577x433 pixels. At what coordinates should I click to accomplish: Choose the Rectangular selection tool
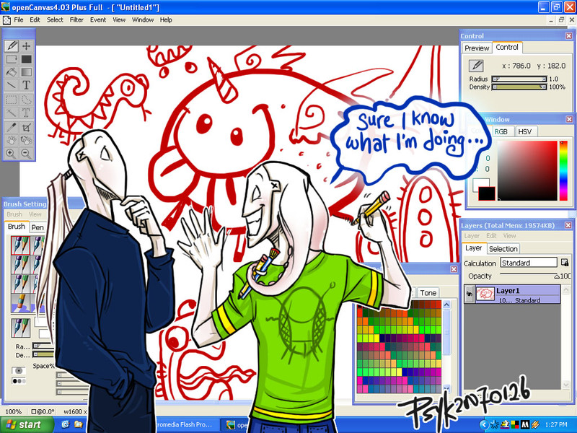click(x=12, y=100)
